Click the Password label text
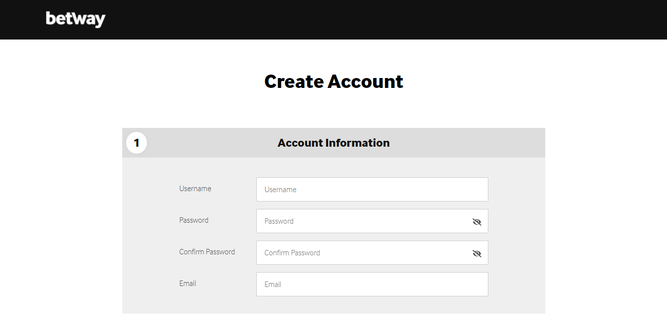The height and width of the screenshot is (323, 667). point(193,220)
